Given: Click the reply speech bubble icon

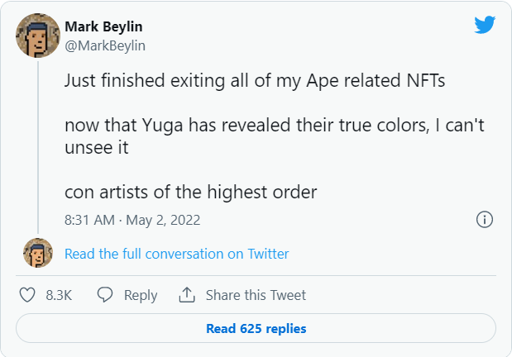Looking at the screenshot, I should tap(105, 295).
